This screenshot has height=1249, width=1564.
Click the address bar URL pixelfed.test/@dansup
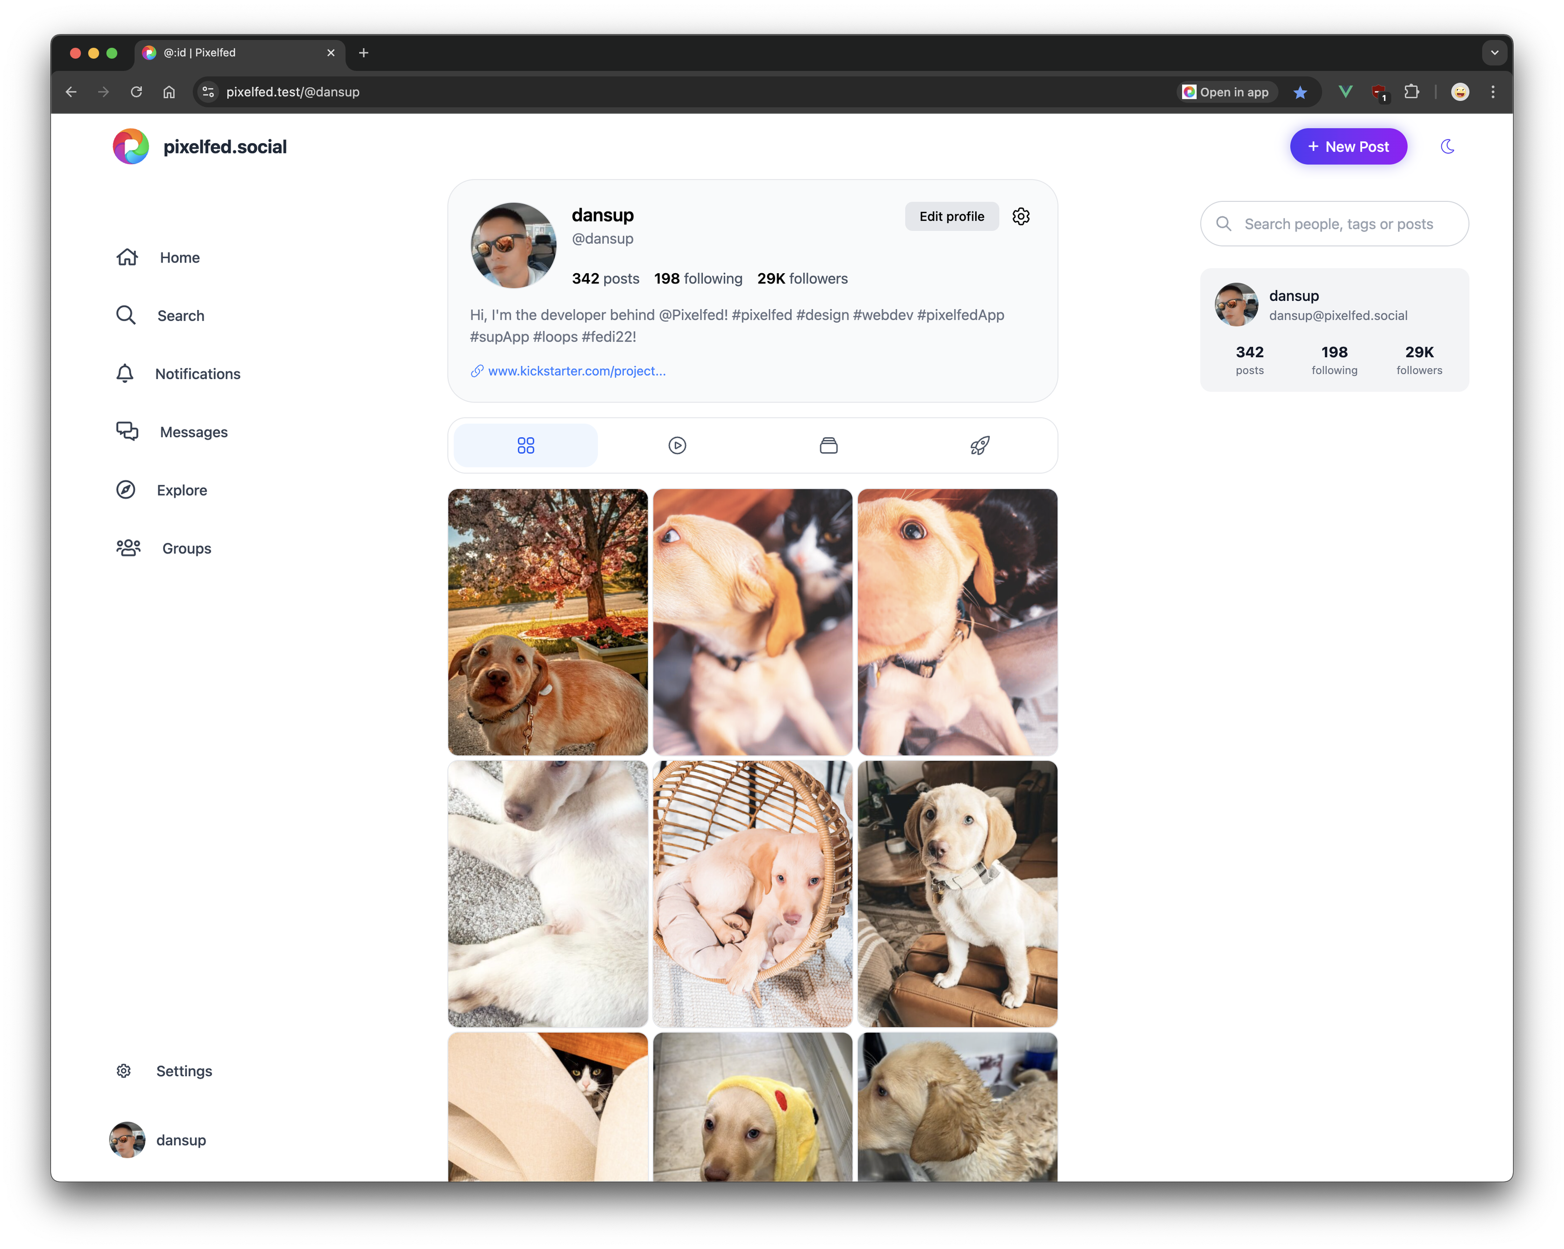click(292, 92)
